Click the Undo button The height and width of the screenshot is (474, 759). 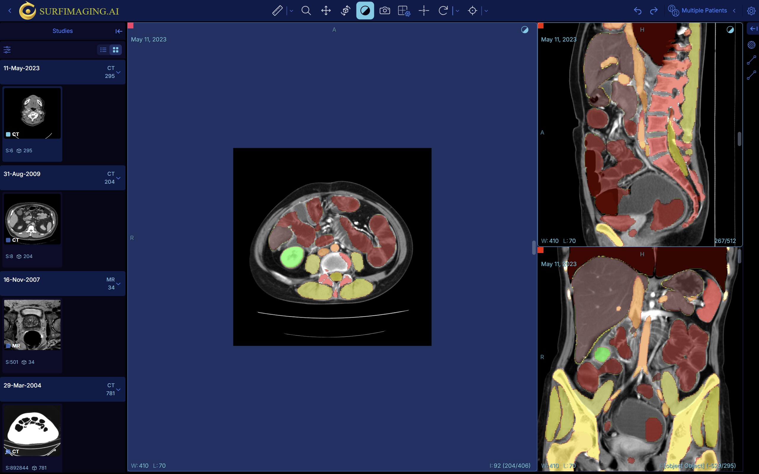point(638,10)
